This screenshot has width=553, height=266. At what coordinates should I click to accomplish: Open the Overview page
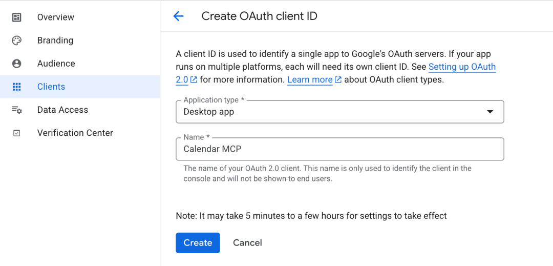click(80, 17)
